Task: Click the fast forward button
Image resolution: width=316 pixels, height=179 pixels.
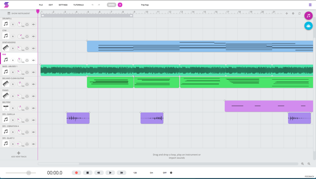Action: (121, 173)
